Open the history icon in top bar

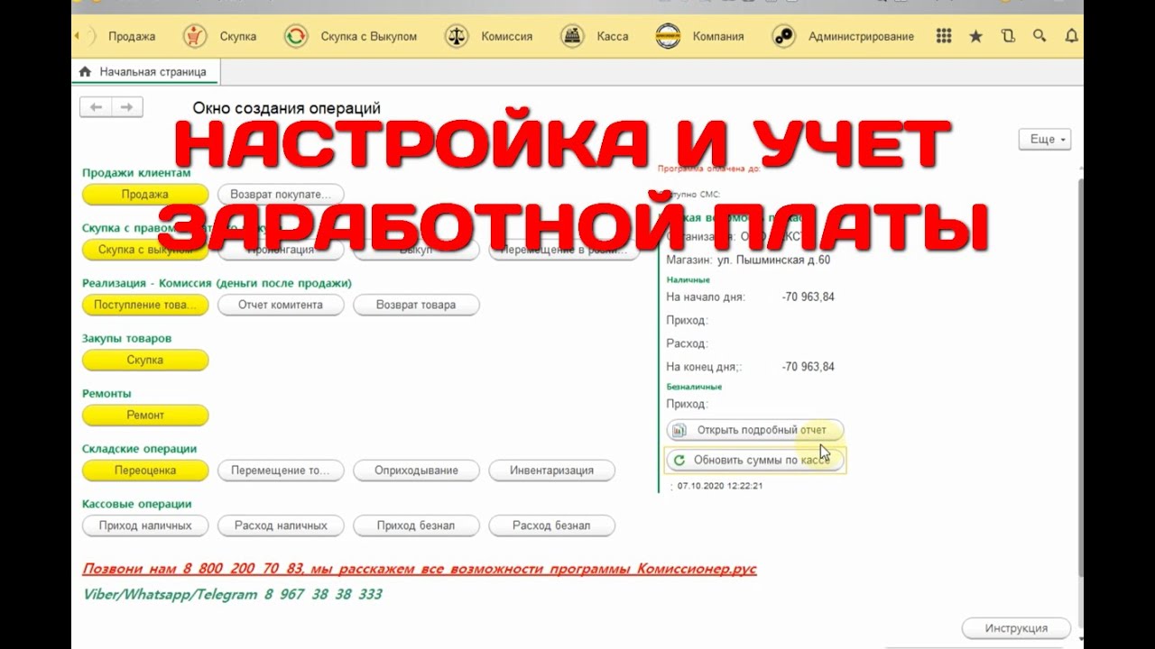[1008, 37]
